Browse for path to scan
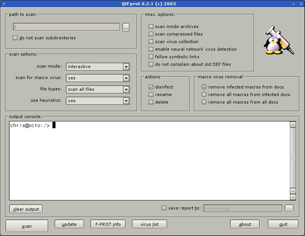 point(126,27)
